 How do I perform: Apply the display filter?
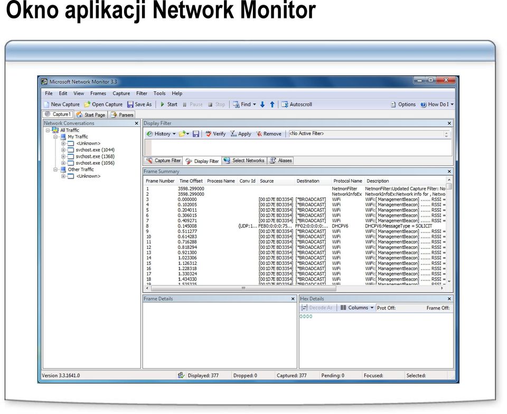241,134
